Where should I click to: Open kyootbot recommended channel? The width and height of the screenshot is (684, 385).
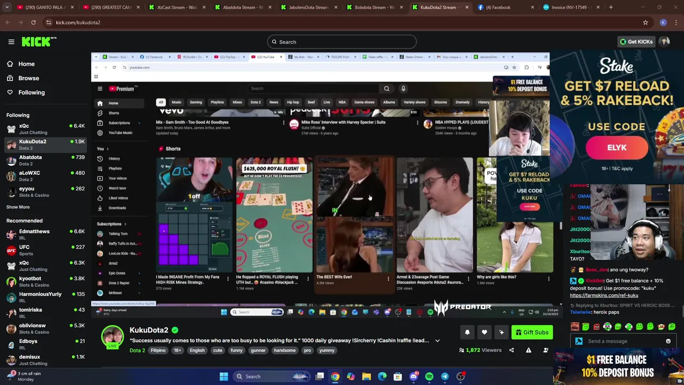pyautogui.click(x=45, y=281)
